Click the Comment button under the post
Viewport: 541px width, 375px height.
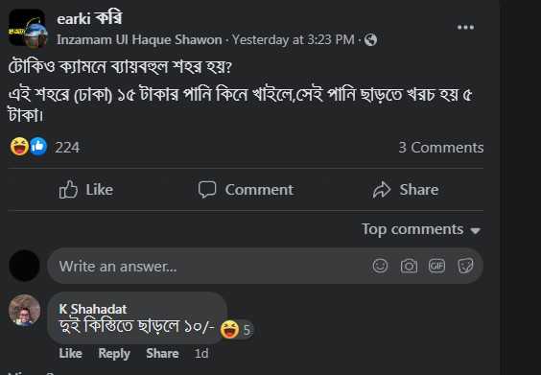tap(246, 189)
